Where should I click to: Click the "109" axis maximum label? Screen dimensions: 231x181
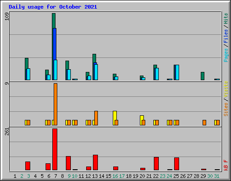7,16
